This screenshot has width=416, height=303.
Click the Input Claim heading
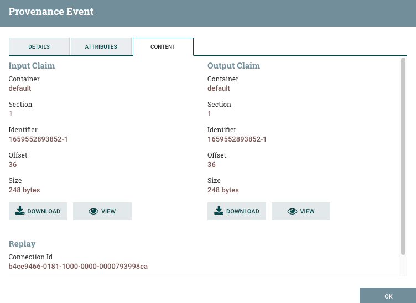pyautogui.click(x=32, y=65)
